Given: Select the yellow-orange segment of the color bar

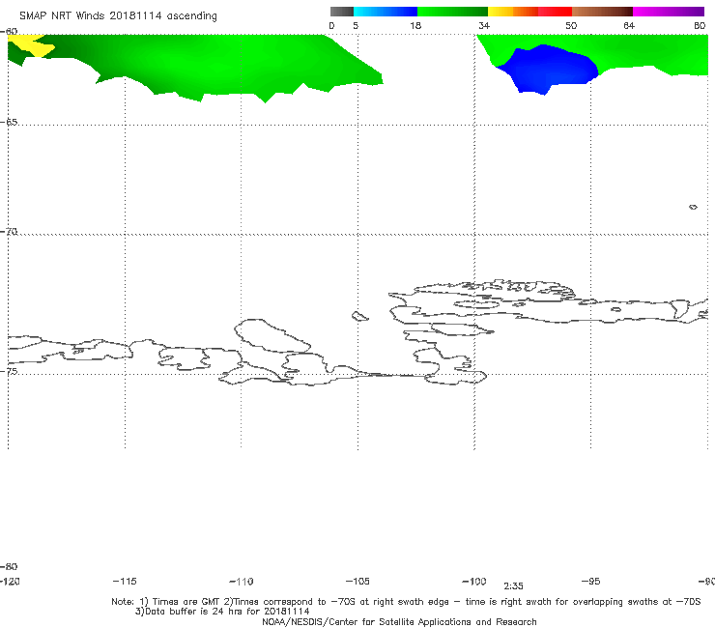Looking at the screenshot, I should [x=513, y=12].
